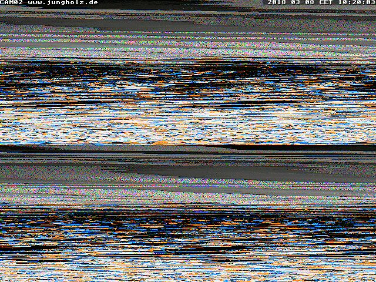The width and height of the screenshot is (376, 282).
Task: Click the dark gray streak in lower half
Action: click(235, 172)
